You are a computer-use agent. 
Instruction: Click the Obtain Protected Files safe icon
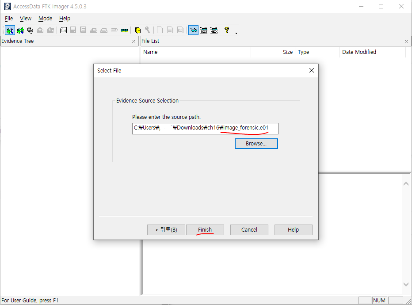click(x=137, y=30)
